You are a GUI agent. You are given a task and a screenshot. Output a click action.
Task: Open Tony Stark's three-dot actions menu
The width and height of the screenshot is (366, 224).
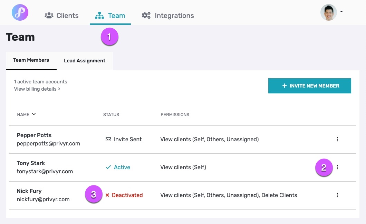[337, 167]
